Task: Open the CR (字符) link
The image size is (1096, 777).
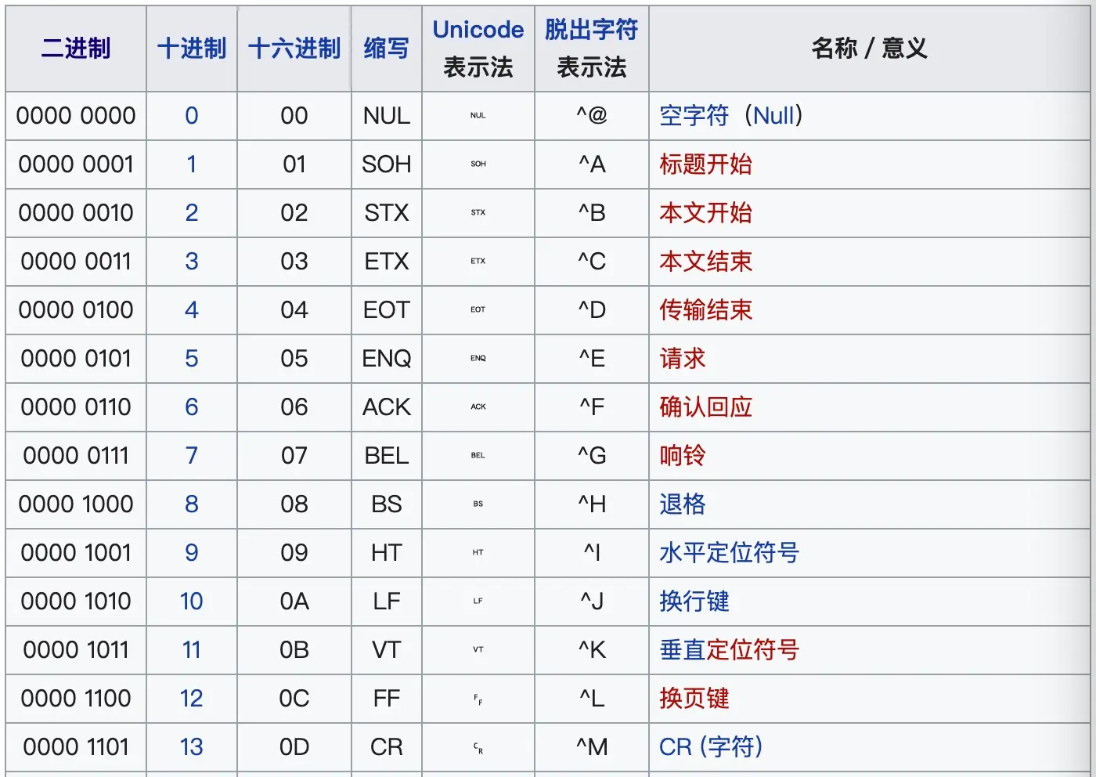Action: 711,747
